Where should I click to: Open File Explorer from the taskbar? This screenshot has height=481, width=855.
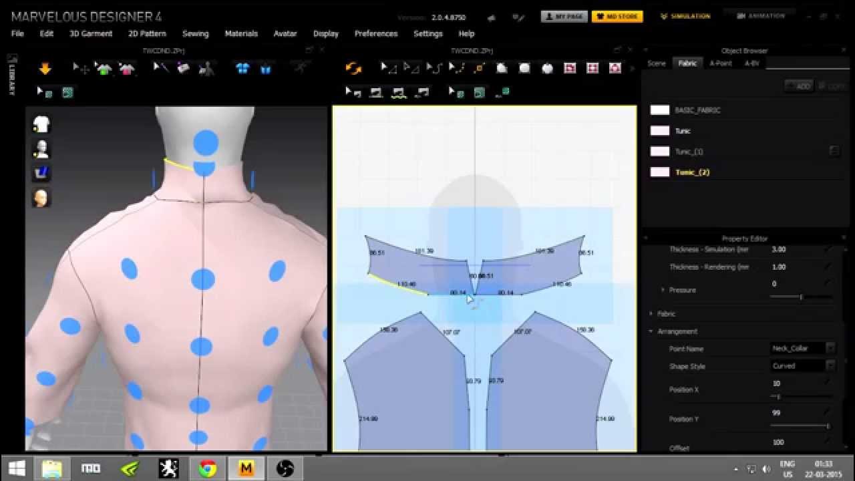click(x=52, y=468)
